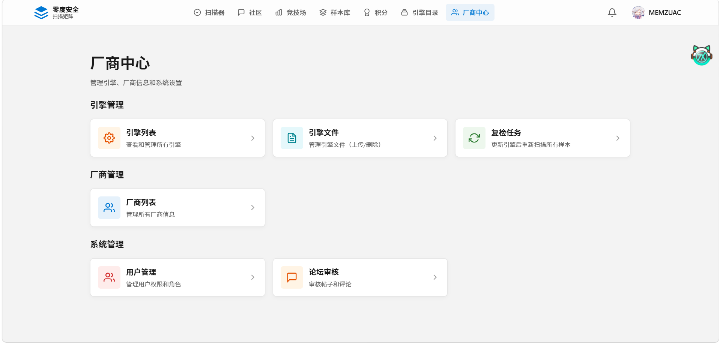Open the 引擎文件 management link
The width and height of the screenshot is (720, 343).
click(x=323, y=133)
